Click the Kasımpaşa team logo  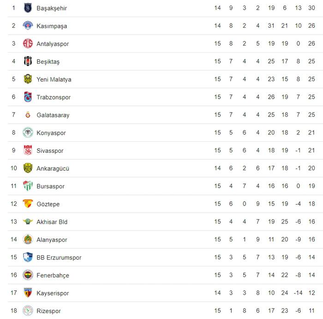pyautogui.click(x=28, y=25)
